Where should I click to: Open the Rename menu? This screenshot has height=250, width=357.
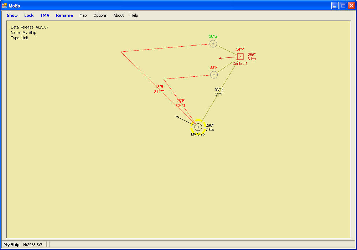64,15
